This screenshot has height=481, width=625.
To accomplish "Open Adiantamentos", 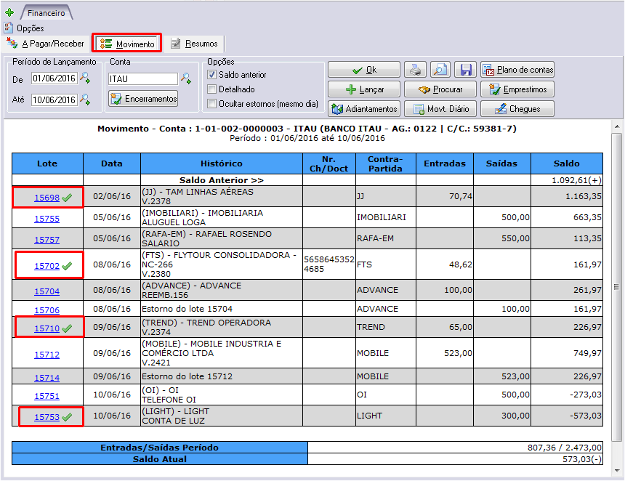I will coord(364,109).
